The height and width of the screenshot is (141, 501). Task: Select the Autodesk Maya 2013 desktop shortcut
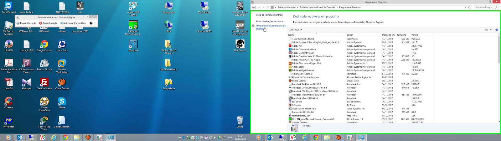(x=240, y=9)
